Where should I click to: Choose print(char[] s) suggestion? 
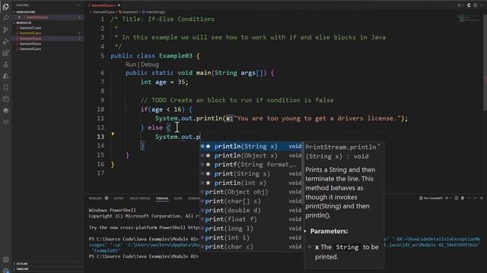click(x=251, y=201)
